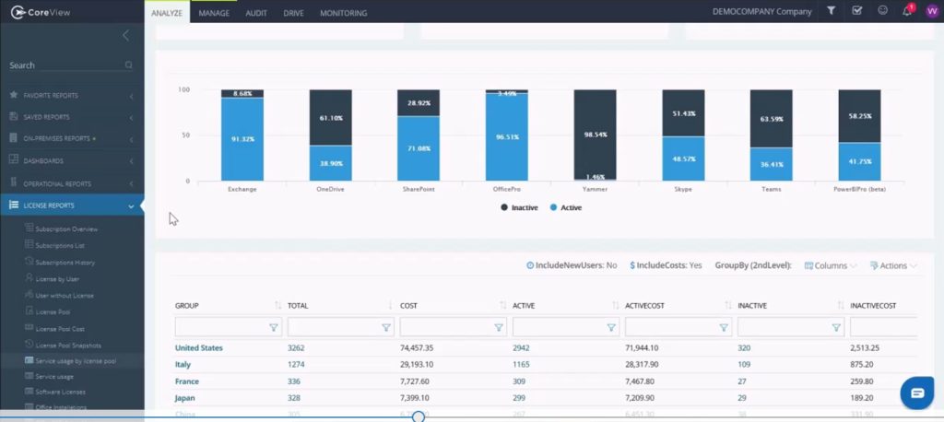
Task: Collapse the sidebar with the arrow icon
Action: pos(125,36)
